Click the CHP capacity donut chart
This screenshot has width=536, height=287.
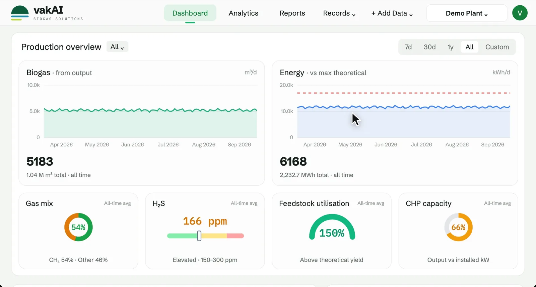click(x=458, y=227)
